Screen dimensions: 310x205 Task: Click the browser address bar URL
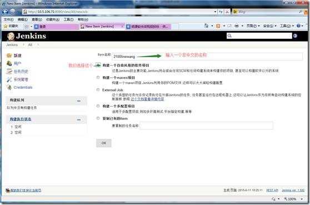click(x=118, y=12)
